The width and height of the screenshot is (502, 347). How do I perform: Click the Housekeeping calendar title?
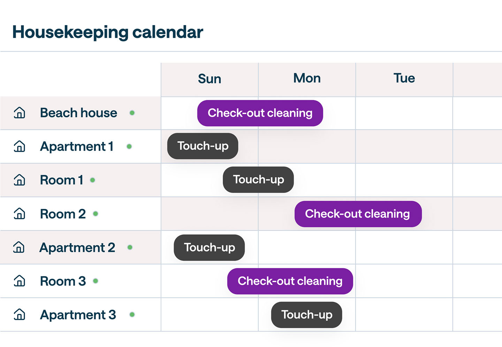point(107,32)
